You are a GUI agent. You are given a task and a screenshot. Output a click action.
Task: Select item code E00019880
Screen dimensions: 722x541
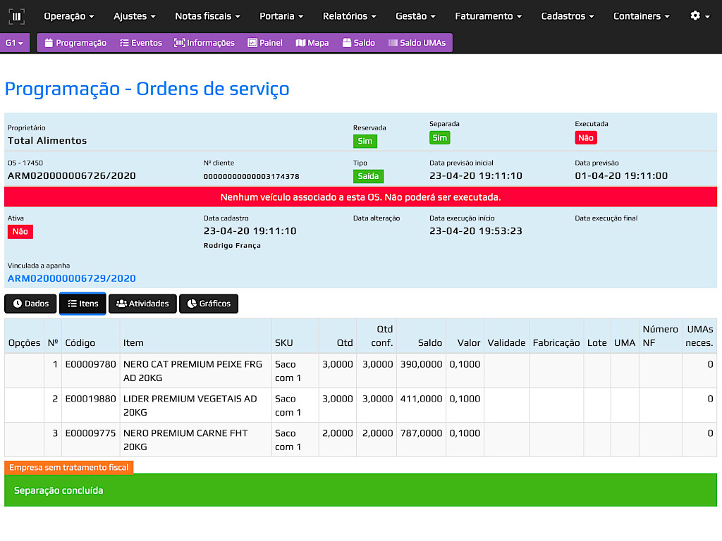tap(91, 399)
